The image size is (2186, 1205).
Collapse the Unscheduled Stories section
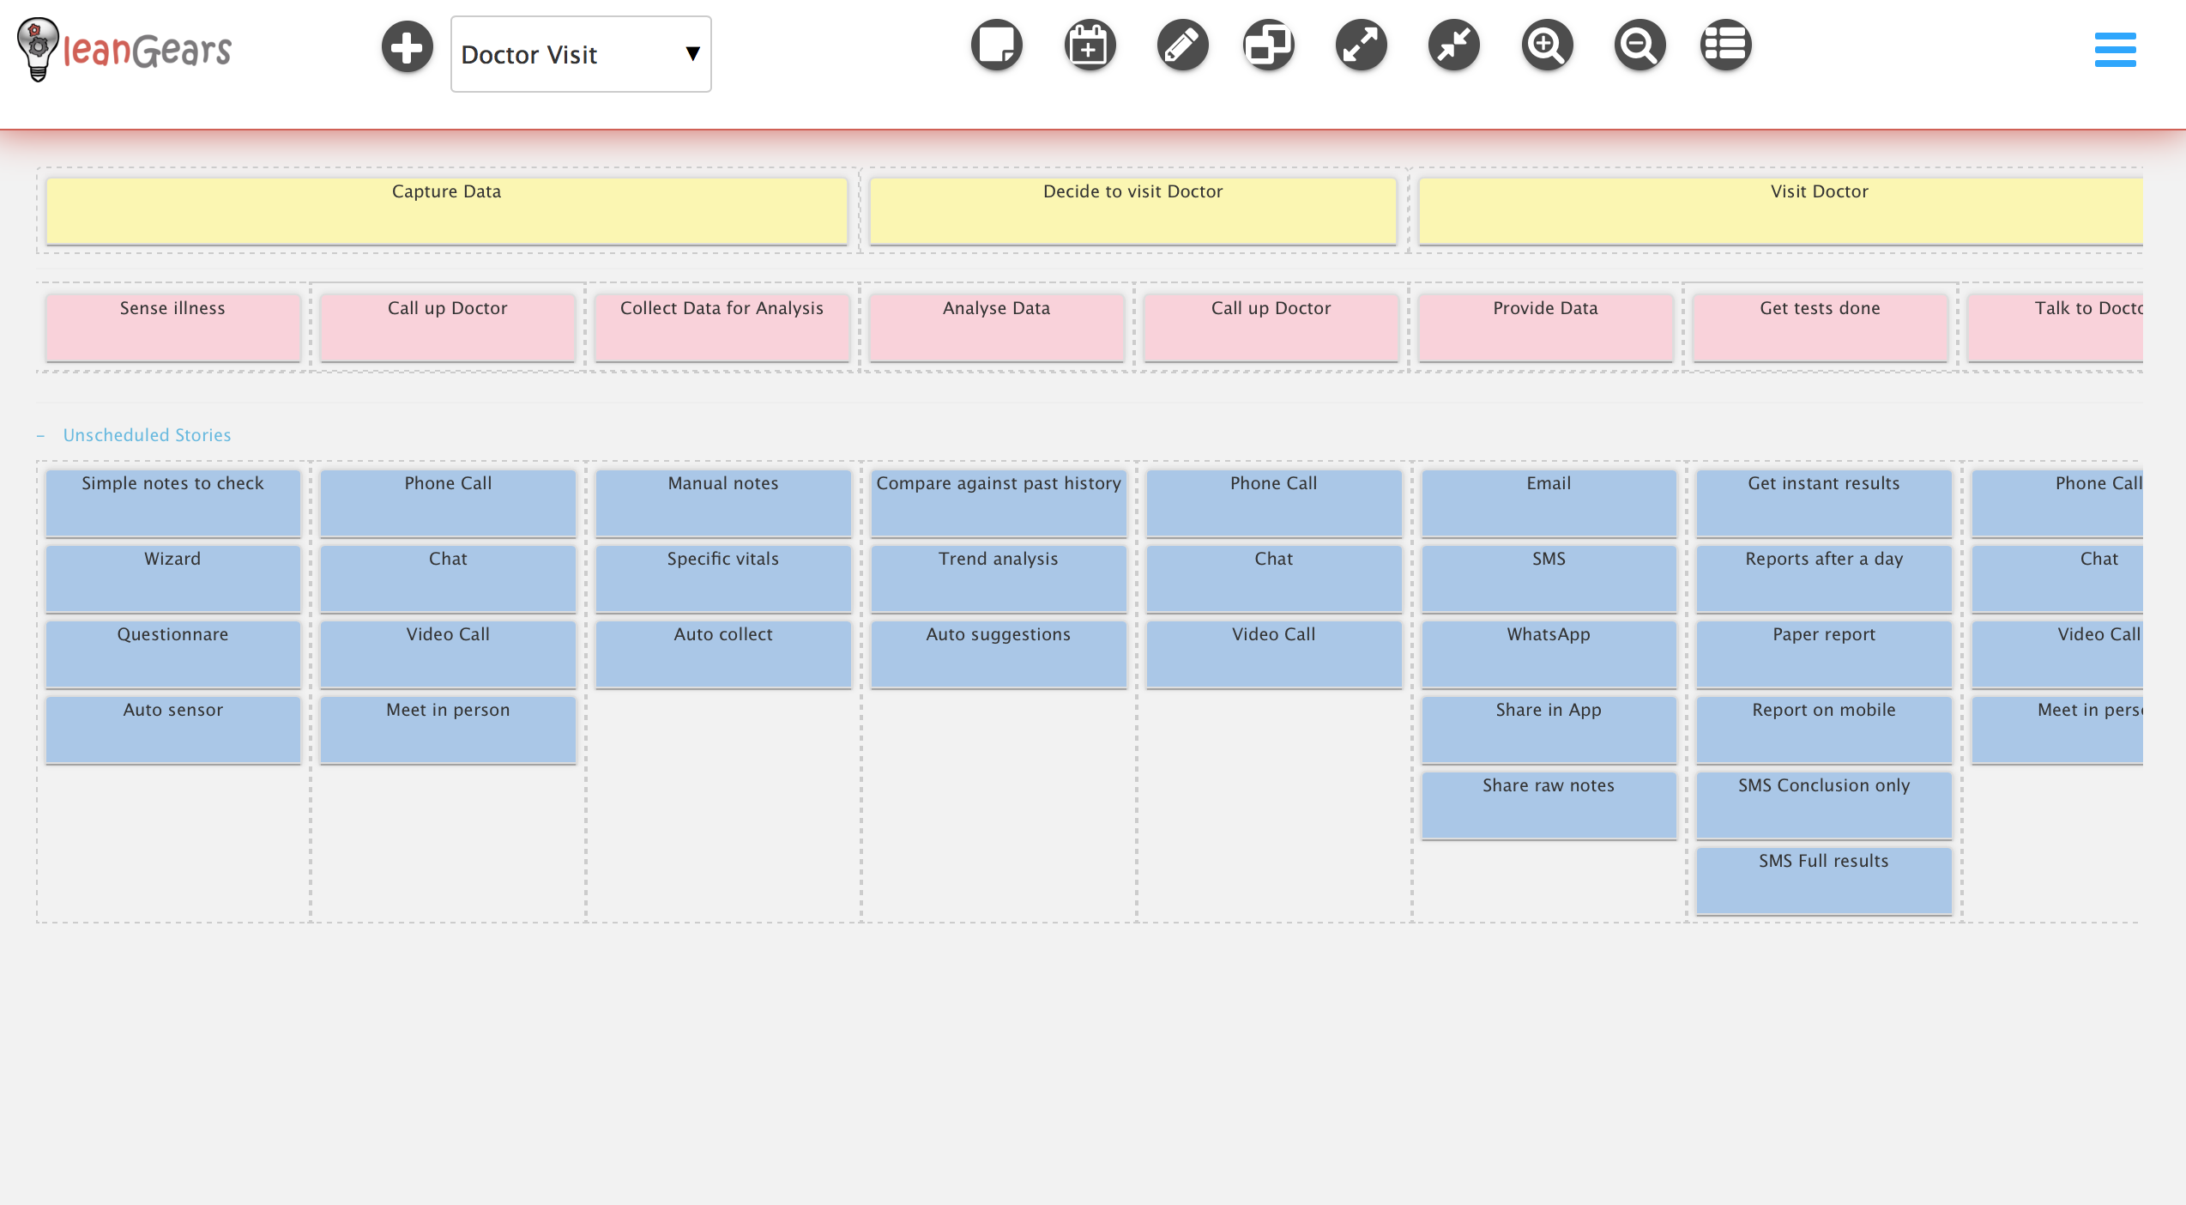coord(40,436)
